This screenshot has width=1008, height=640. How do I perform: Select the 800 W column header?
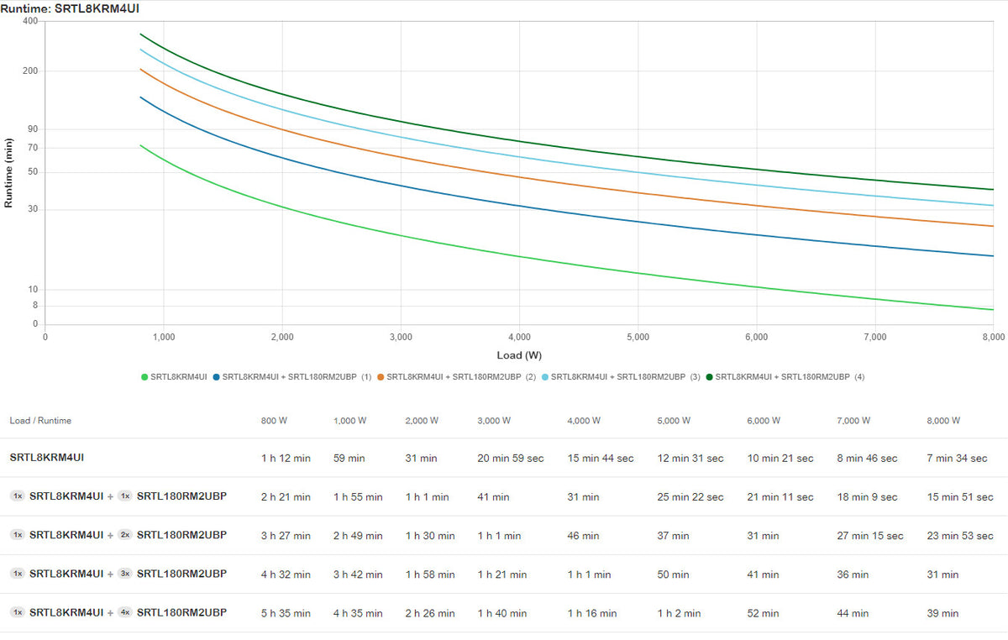point(273,421)
